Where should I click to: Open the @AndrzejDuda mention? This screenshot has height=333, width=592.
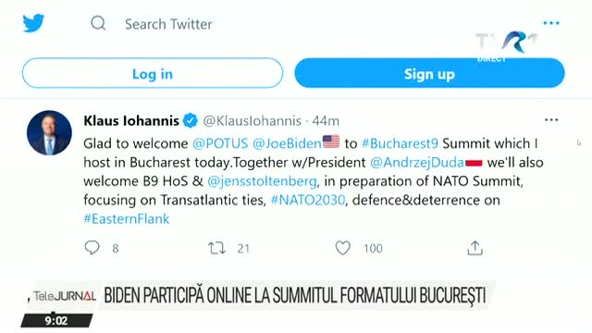point(417,163)
